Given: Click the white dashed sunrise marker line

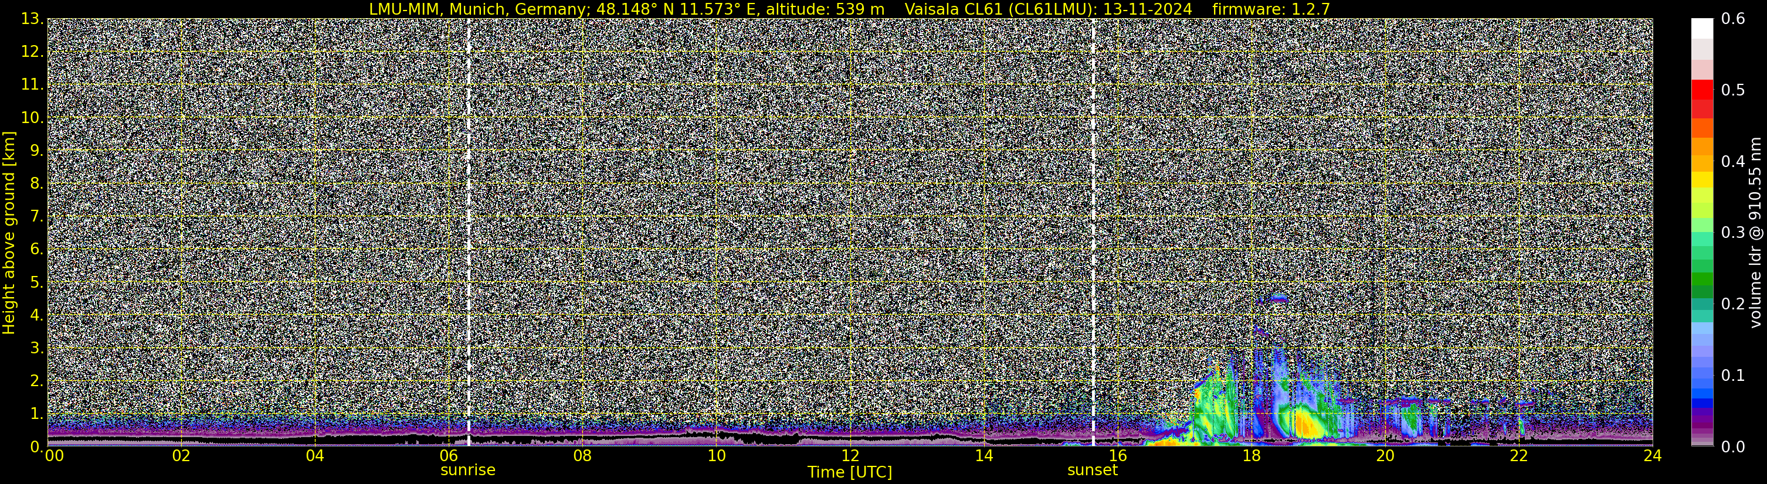Looking at the screenshot, I should tap(469, 231).
